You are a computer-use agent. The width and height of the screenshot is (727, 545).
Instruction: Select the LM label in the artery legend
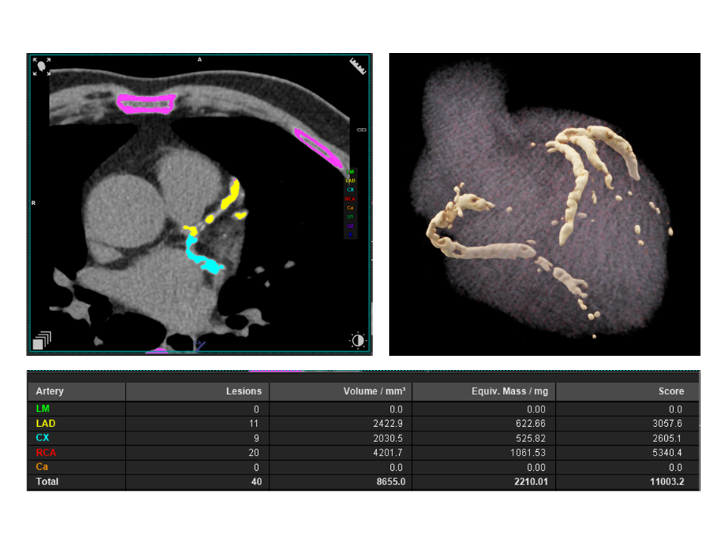point(350,172)
